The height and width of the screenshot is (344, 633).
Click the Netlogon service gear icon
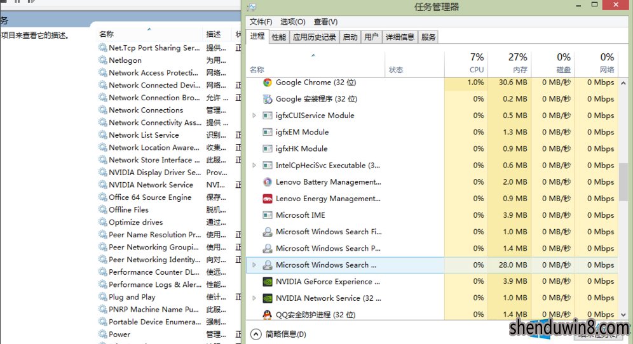[x=103, y=60]
